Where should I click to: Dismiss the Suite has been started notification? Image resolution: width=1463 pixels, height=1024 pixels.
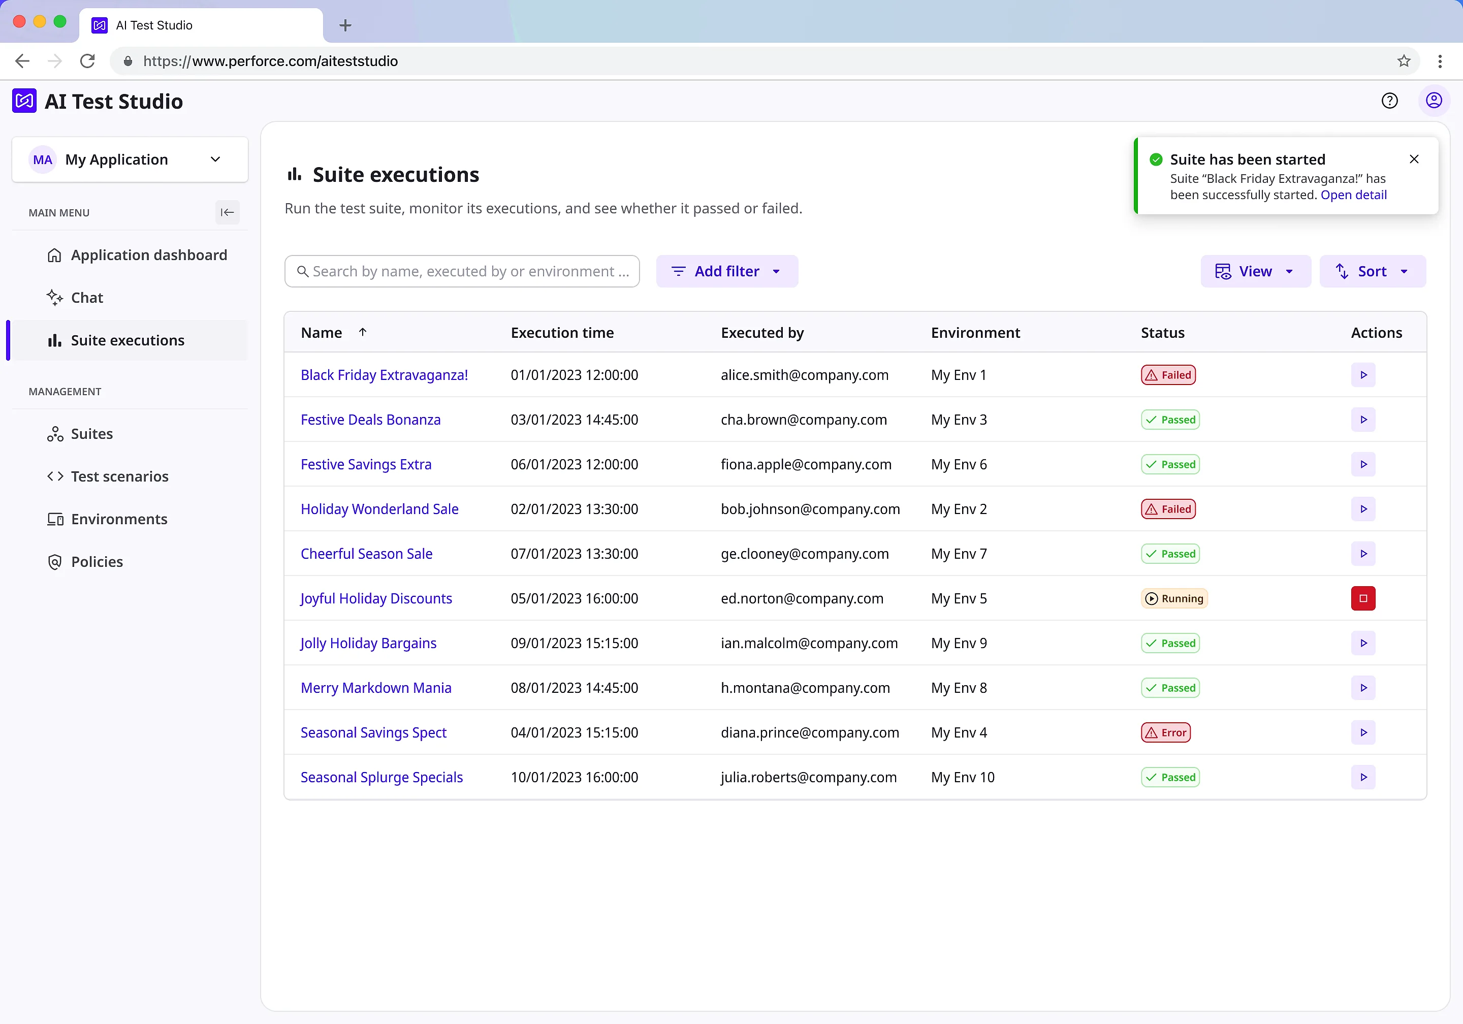[1413, 159]
